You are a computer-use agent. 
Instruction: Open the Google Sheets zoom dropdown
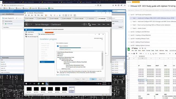pyautogui.click(x=141, y=54)
